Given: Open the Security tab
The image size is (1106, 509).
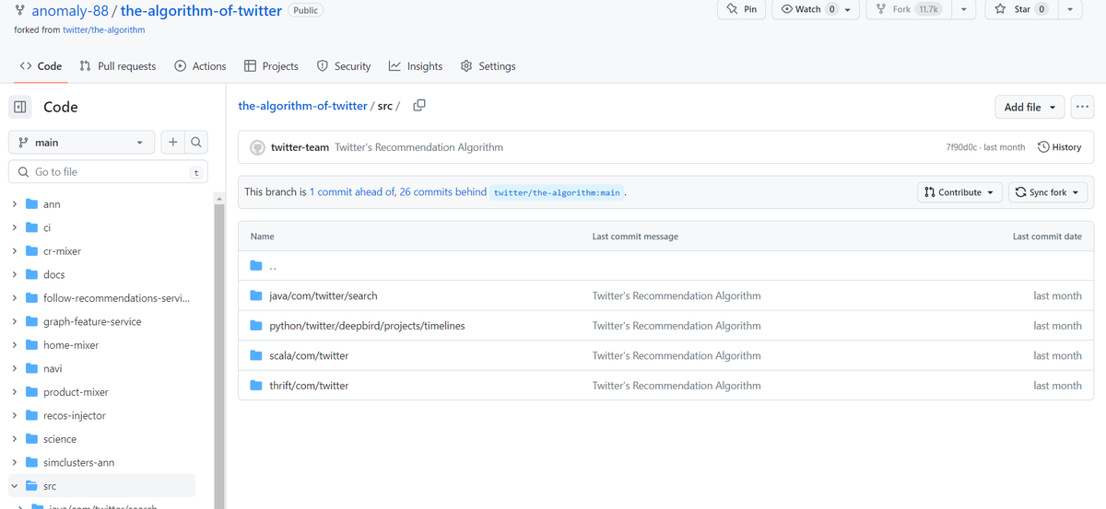Looking at the screenshot, I should [343, 66].
